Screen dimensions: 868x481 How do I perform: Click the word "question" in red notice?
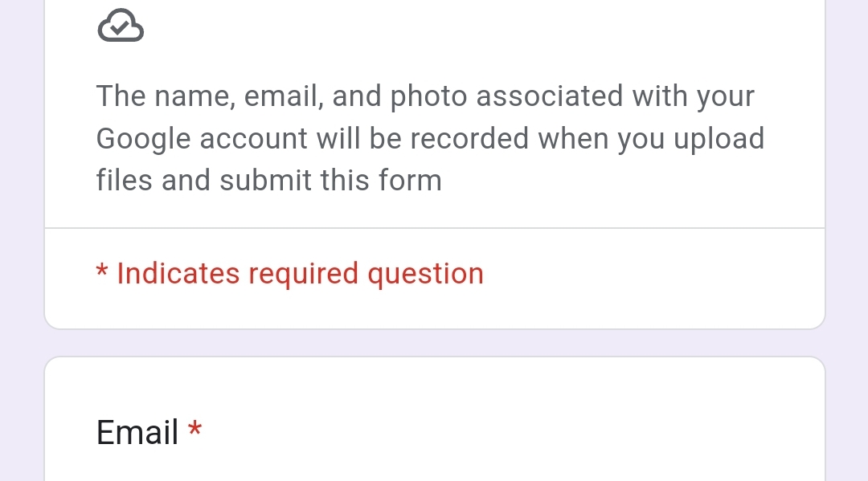(425, 274)
